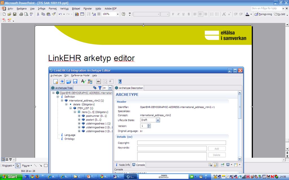The image size is (289, 180).
Task: Select the Console tab
Action: (139, 165)
